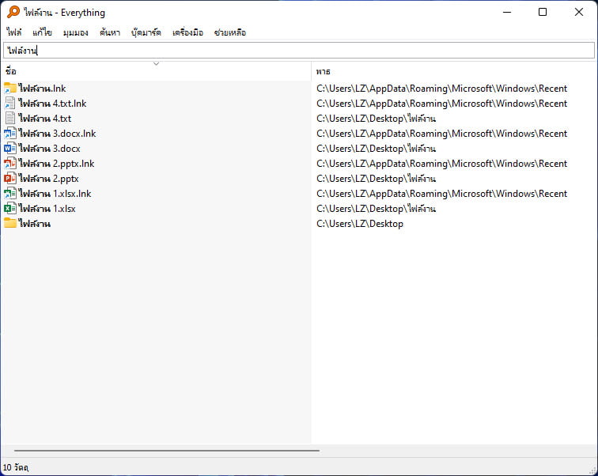Image resolution: width=598 pixels, height=476 pixels.
Task: Click the path cell of ไฟล์งาน 1.xlsx row
Action: [x=376, y=209]
